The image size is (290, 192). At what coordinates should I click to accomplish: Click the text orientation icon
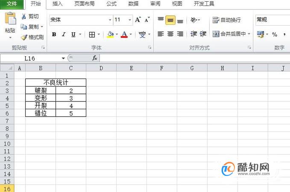[x=194, y=20]
